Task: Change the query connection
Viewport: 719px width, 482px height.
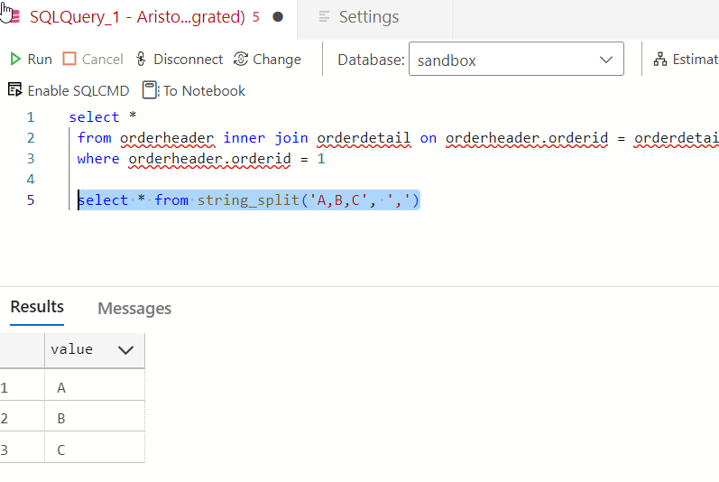Action: [267, 60]
